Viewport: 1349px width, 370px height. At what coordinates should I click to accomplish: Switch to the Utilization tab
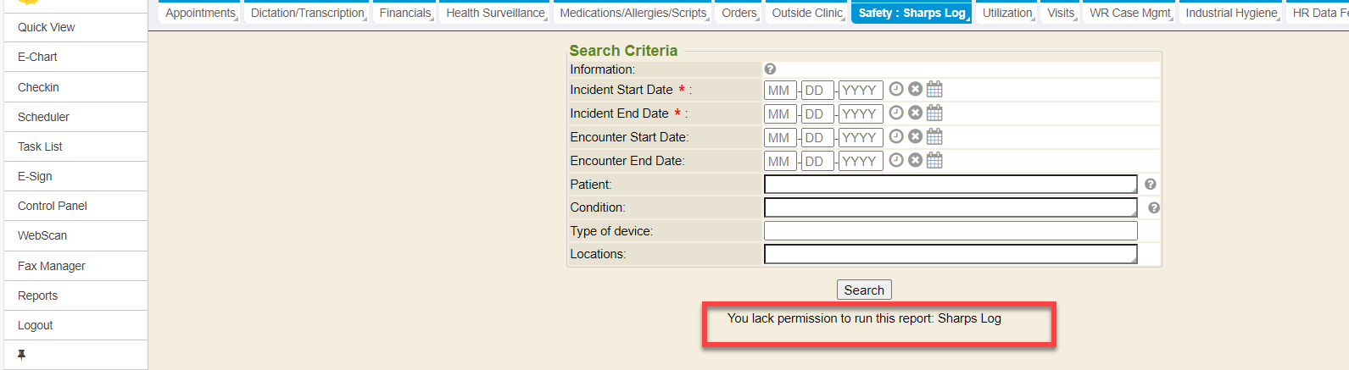point(1007,14)
